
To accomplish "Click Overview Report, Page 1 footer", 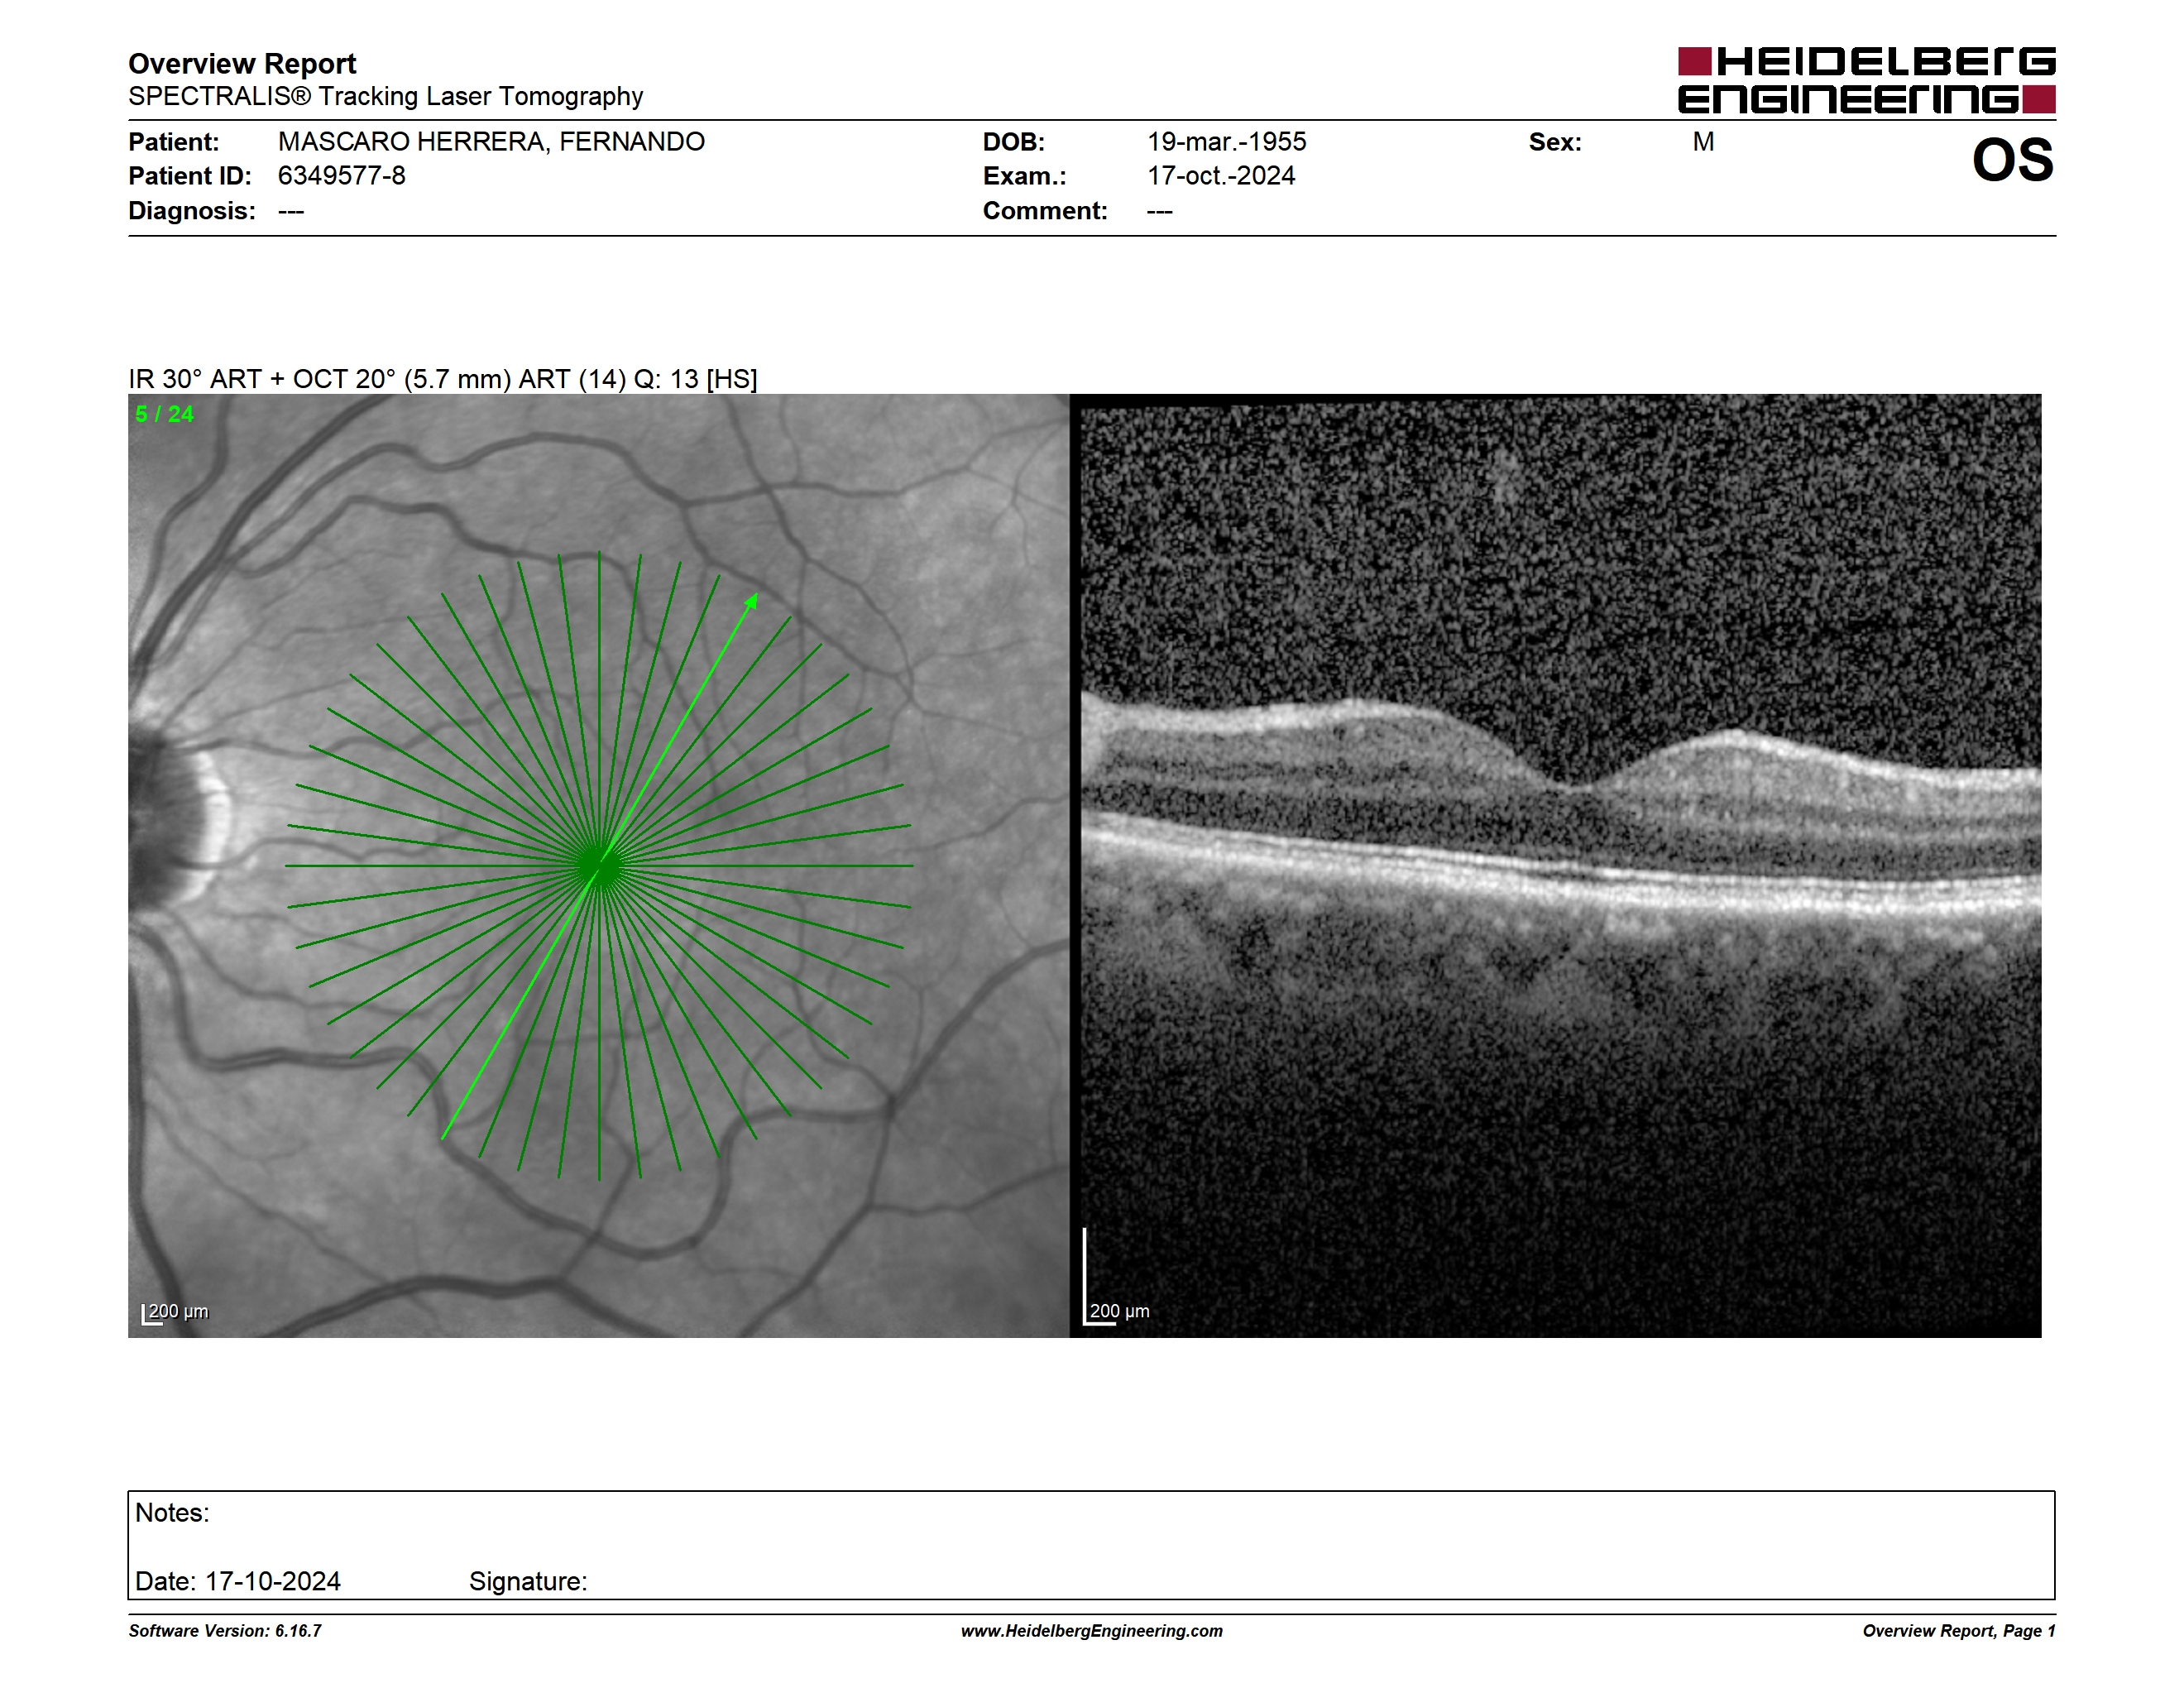I will coord(1959,1631).
